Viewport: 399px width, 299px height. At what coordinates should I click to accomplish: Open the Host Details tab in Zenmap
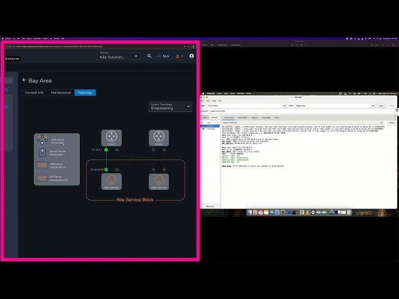(266, 118)
